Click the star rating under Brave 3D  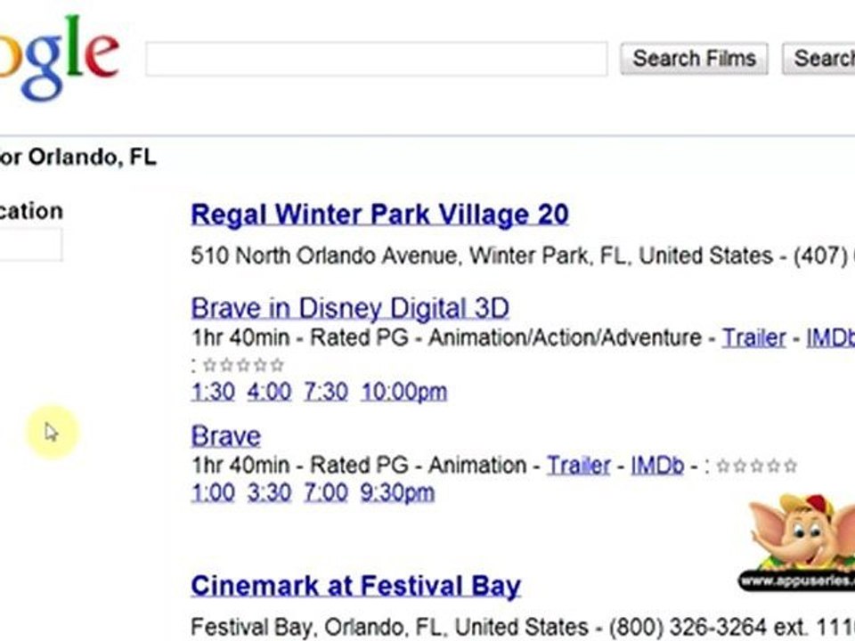pos(243,365)
